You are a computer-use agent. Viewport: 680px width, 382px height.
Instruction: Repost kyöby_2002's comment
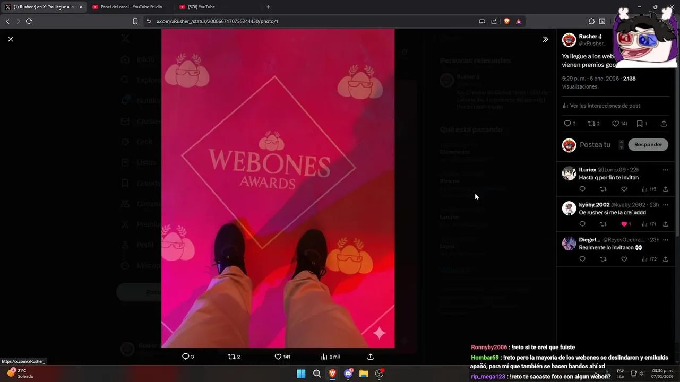603,224
